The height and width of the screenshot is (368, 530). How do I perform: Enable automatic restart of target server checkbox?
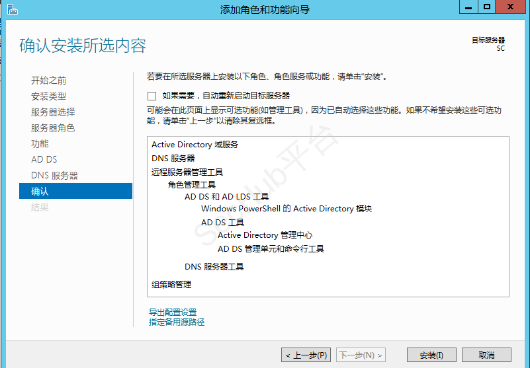coord(152,96)
